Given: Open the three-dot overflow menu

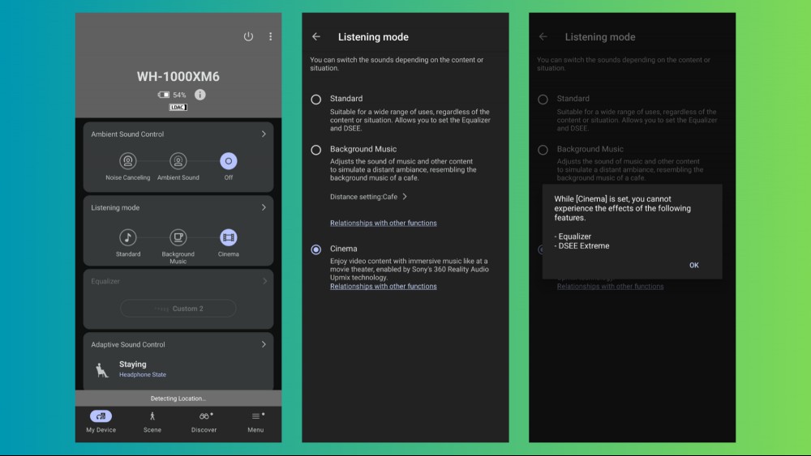Looking at the screenshot, I should click(271, 36).
